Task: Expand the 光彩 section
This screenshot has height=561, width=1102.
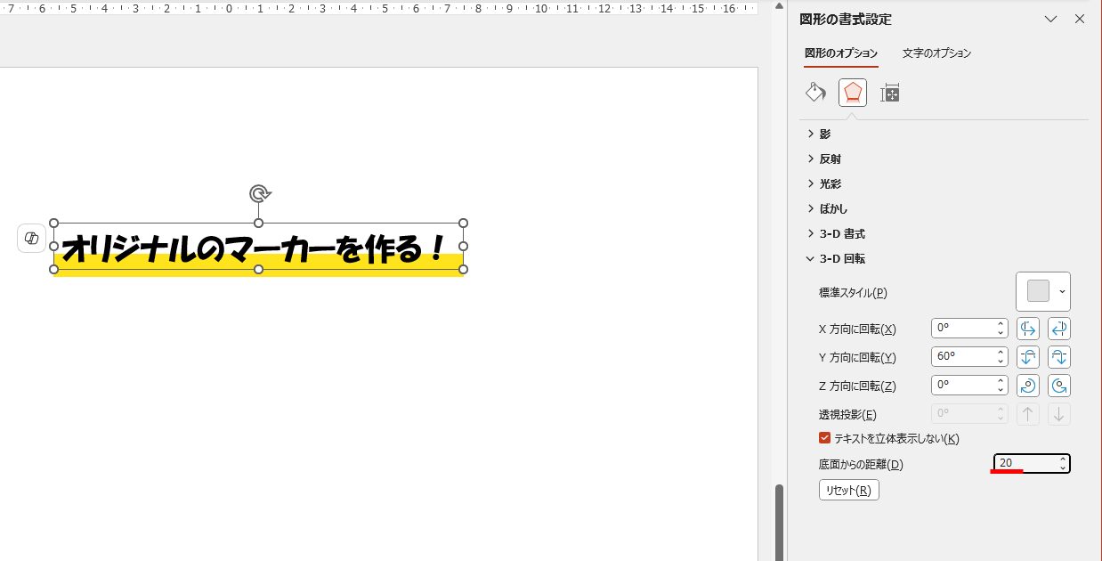Action: (824, 183)
